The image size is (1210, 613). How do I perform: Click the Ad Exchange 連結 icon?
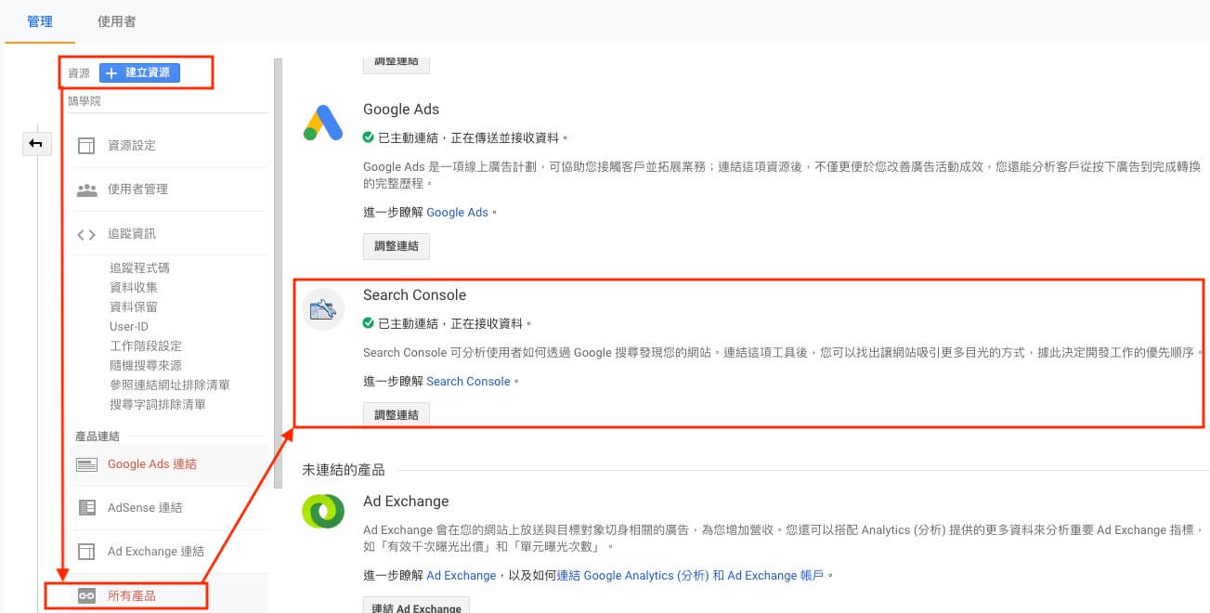coord(86,552)
